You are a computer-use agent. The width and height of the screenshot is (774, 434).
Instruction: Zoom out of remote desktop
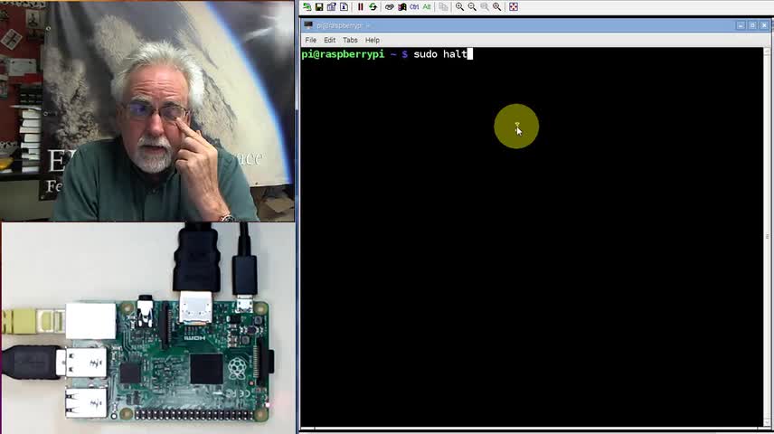(x=472, y=7)
